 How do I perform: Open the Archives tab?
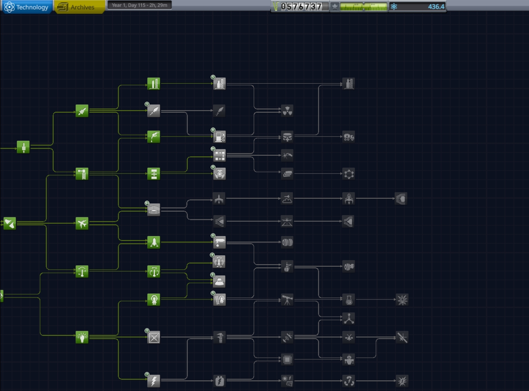coord(80,7)
